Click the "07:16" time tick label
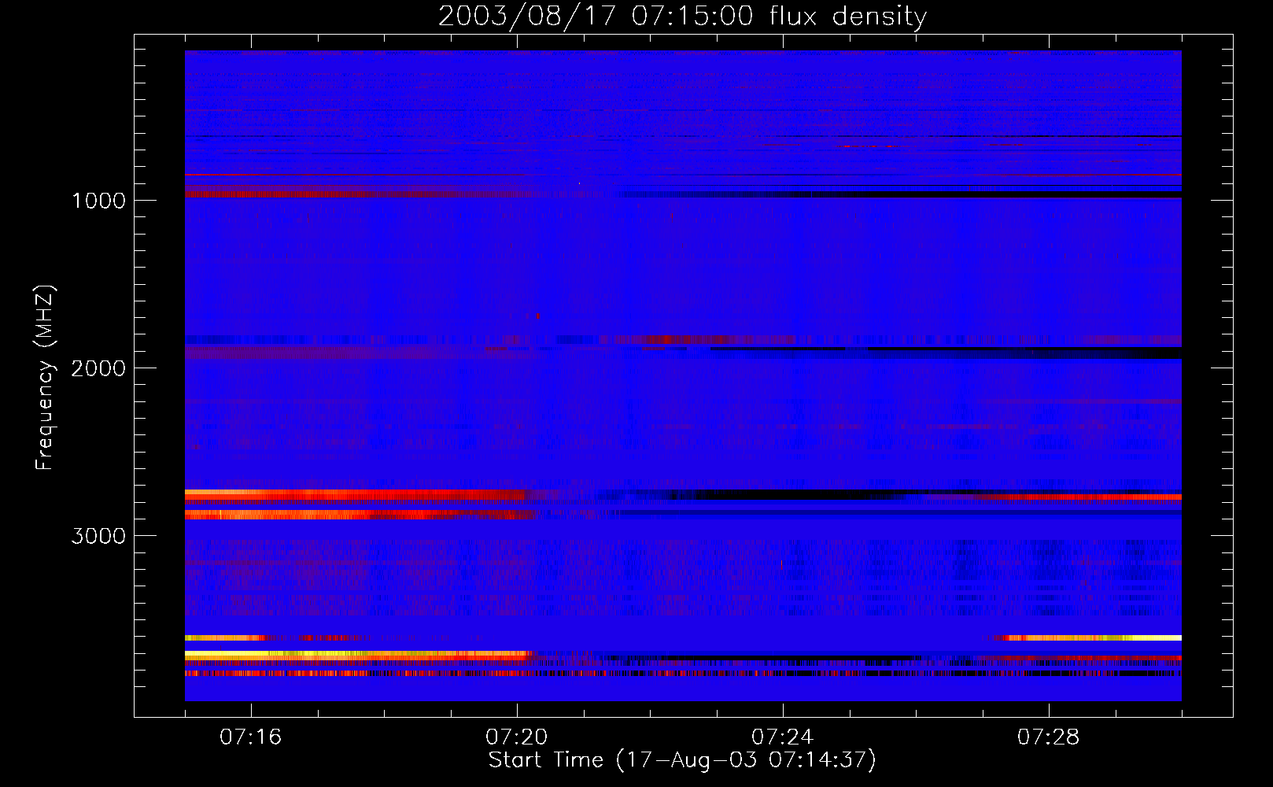Viewport: 1273px width, 787px height. pos(250,737)
